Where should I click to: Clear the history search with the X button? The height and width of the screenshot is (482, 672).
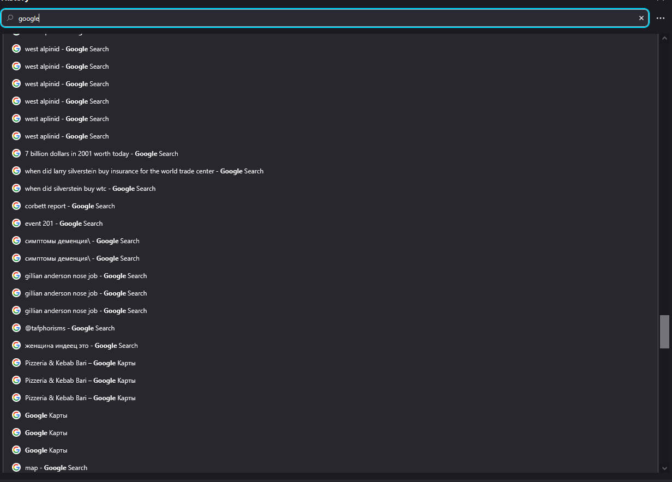(641, 18)
